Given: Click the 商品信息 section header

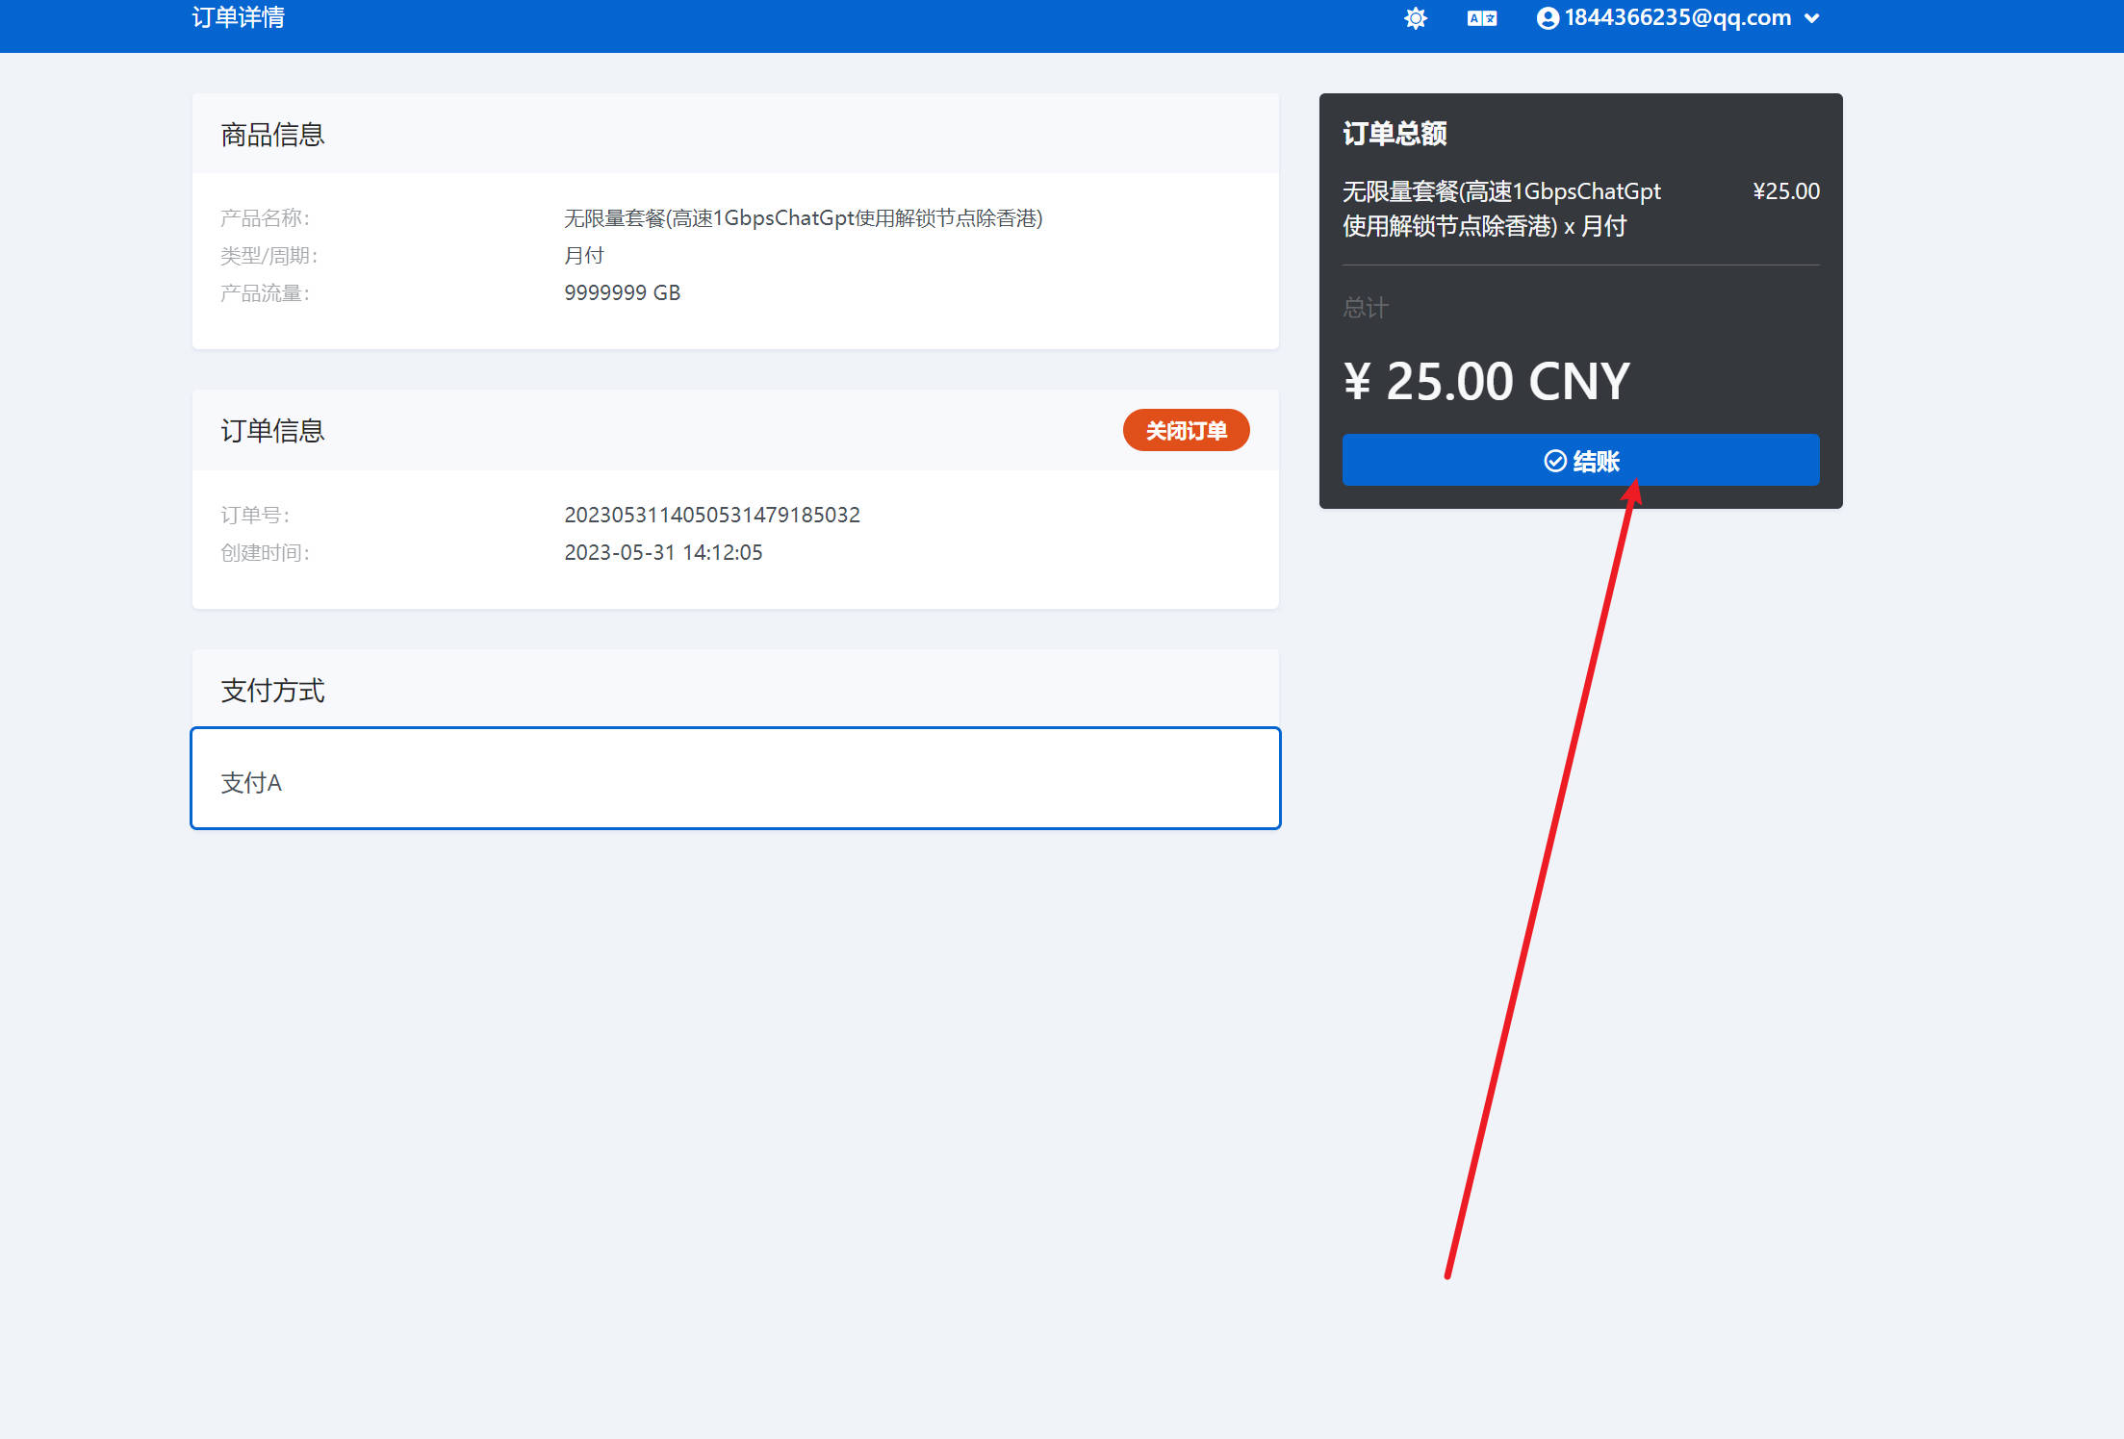Looking at the screenshot, I should click(272, 135).
